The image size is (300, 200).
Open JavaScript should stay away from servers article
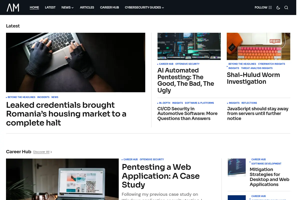pyautogui.click(x=258, y=113)
